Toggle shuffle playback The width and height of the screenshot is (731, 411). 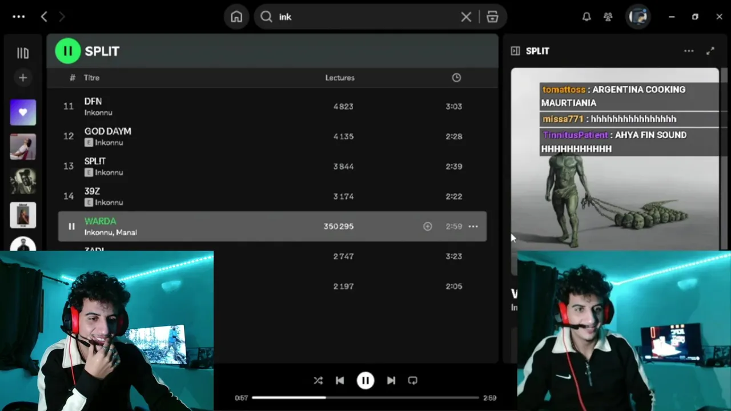click(x=318, y=381)
